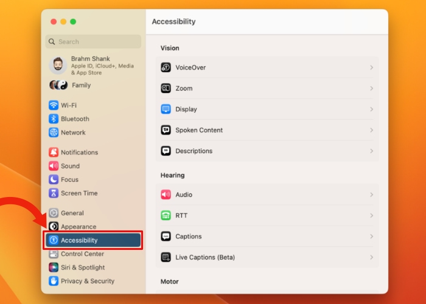426x304 pixels.
Task: Click the Display monitor icon
Action: [x=166, y=109]
